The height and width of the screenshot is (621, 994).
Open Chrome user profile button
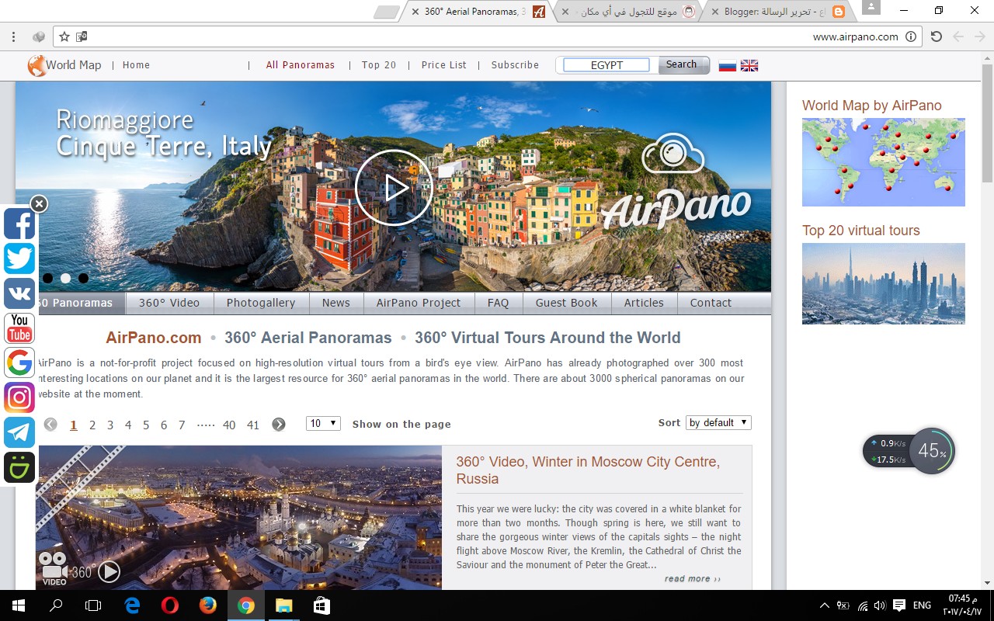871,7
